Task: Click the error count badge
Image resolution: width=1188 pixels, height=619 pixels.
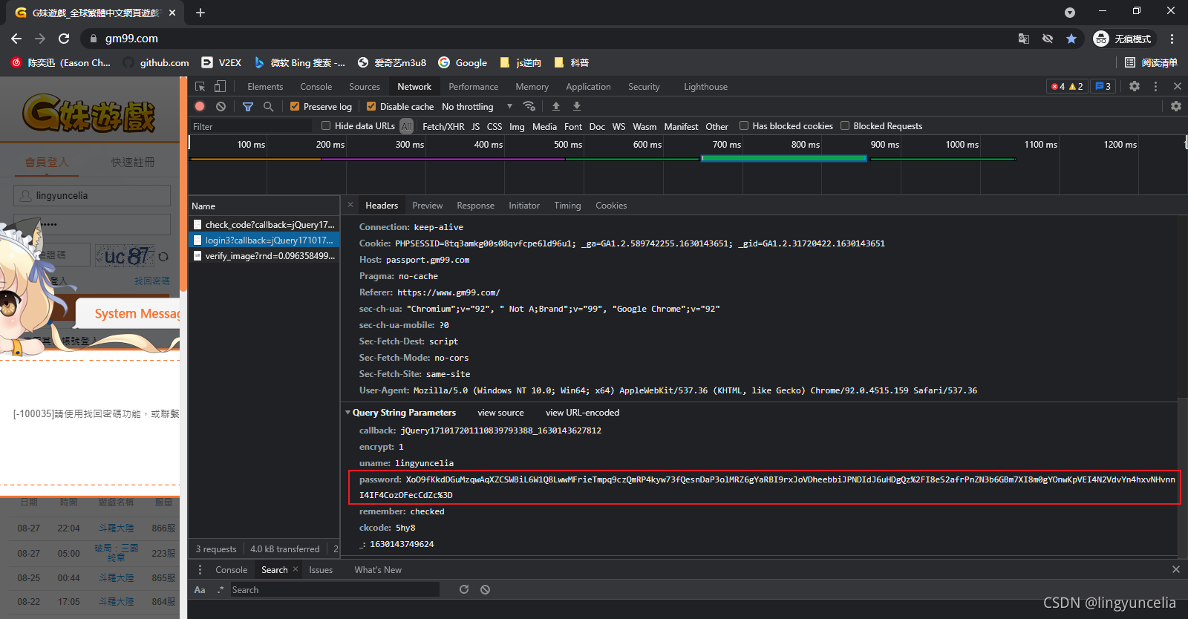Action: tap(1068, 87)
